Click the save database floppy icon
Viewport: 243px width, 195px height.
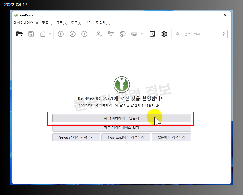tap(31, 34)
